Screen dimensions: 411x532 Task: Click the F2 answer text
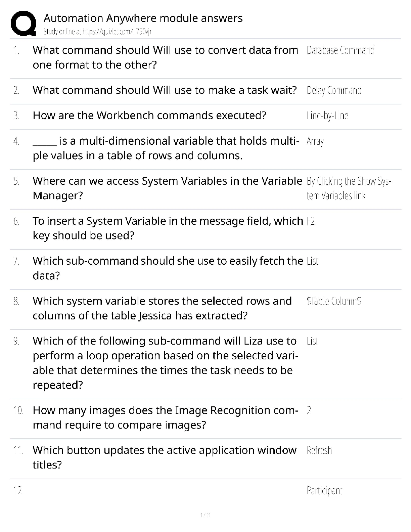pos(311,221)
